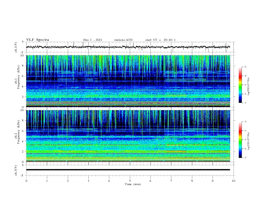Click the ch.1 frequency tick label "4"
Image resolution: width=263 pixels, height=203 pixels.
click(23, 87)
